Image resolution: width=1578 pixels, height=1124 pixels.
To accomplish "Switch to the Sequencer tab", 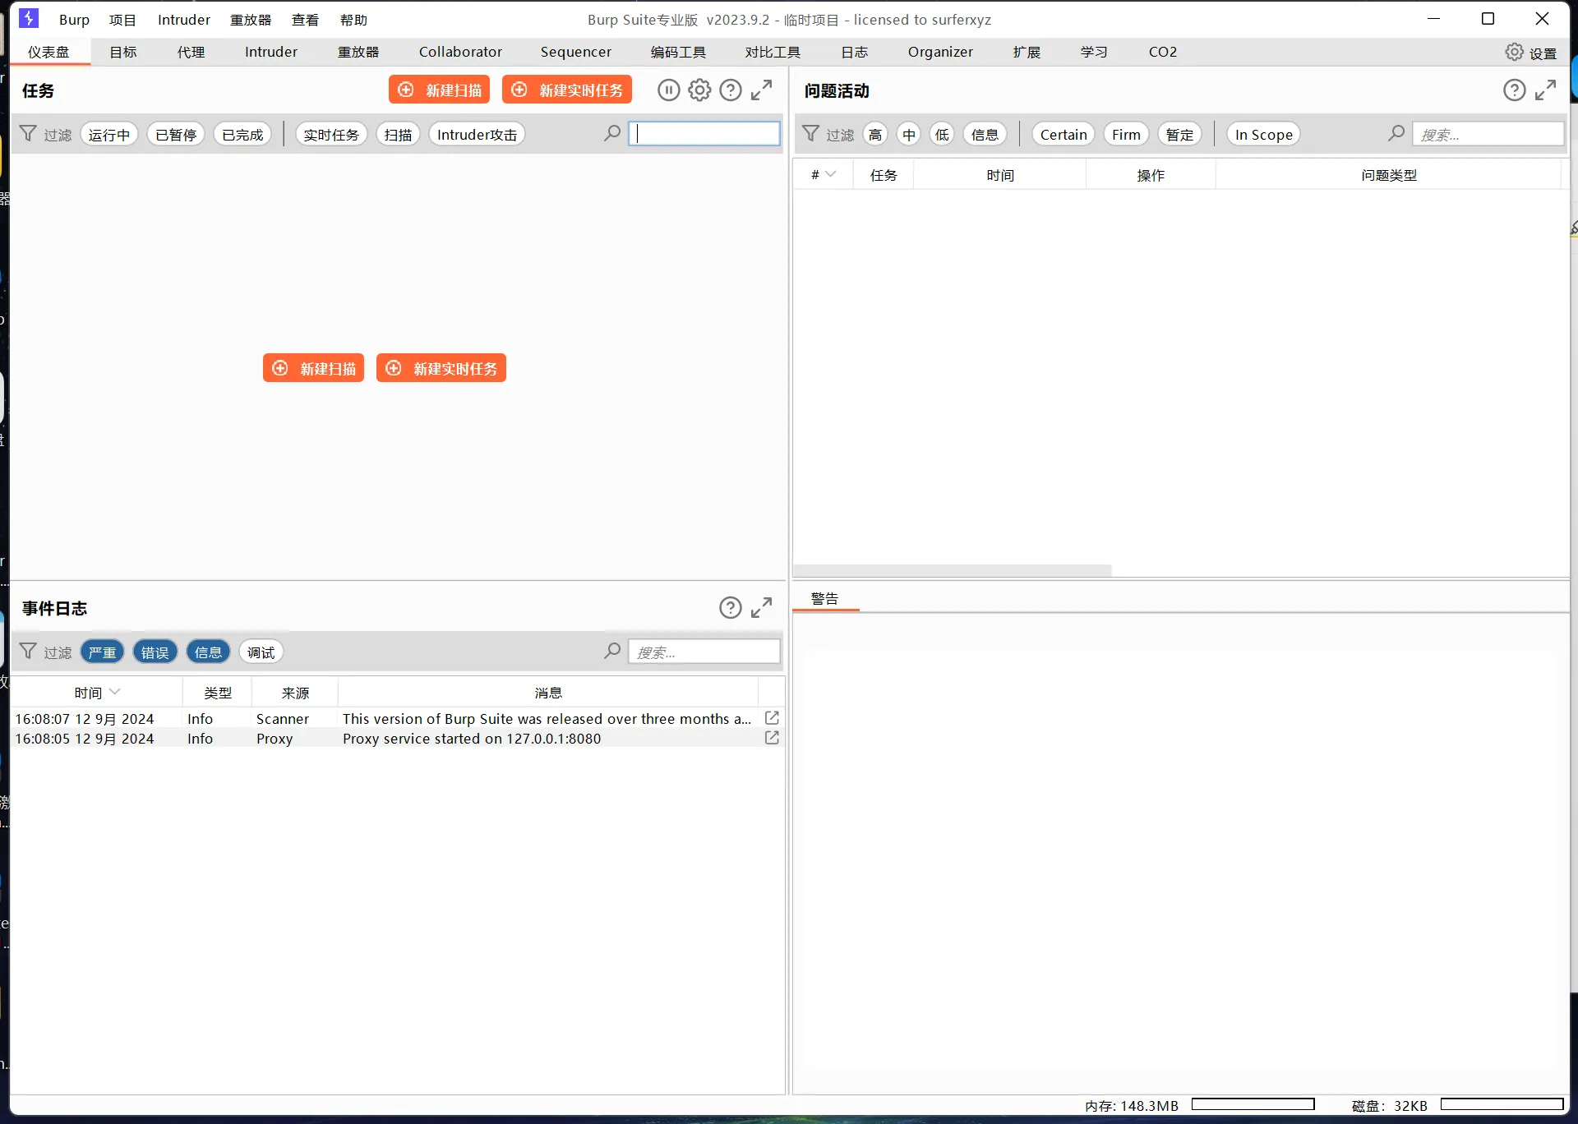I will coord(576,52).
